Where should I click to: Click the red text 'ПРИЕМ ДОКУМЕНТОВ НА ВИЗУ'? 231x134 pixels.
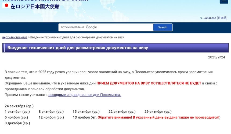[x=123, y=83]
